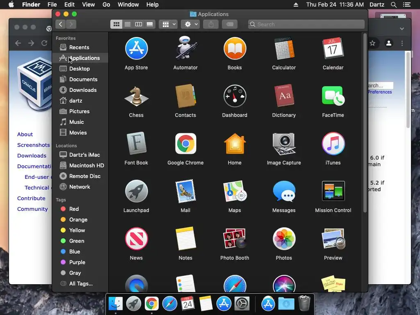
Task: Select the Photo Booth app icon
Action: 235,239
